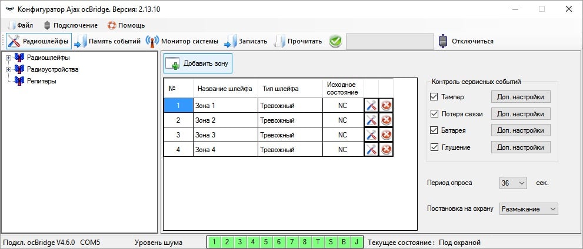Click the Зона 4 name cell
The width and height of the screenshot is (583, 249).
225,150
